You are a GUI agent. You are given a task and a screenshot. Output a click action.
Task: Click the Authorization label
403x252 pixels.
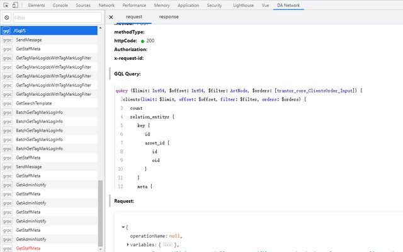coord(130,49)
